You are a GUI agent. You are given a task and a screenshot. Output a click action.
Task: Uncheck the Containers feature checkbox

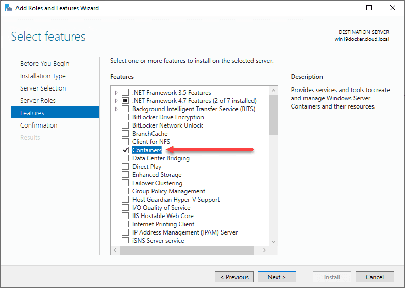click(x=125, y=150)
